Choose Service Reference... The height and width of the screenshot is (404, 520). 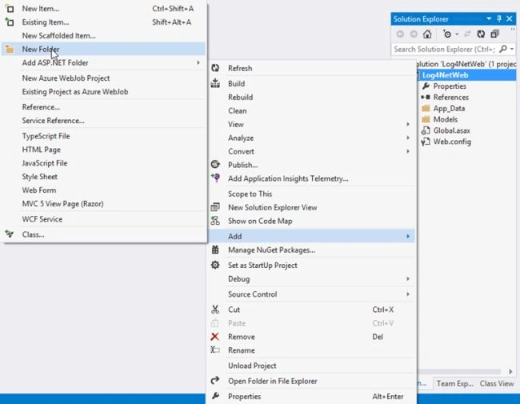(105, 121)
